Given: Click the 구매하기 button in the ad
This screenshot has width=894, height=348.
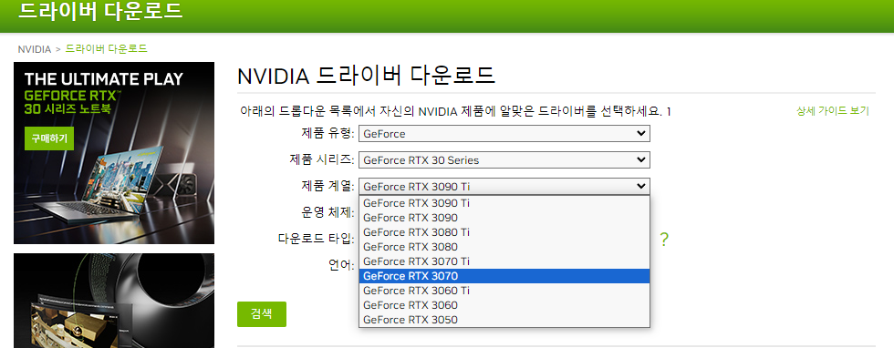Looking at the screenshot, I should (x=49, y=138).
